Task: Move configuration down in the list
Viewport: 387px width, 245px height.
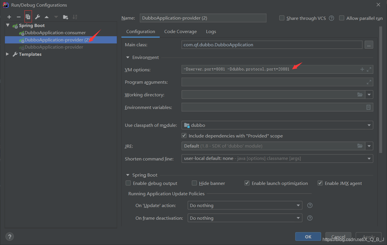Action: click(56, 17)
